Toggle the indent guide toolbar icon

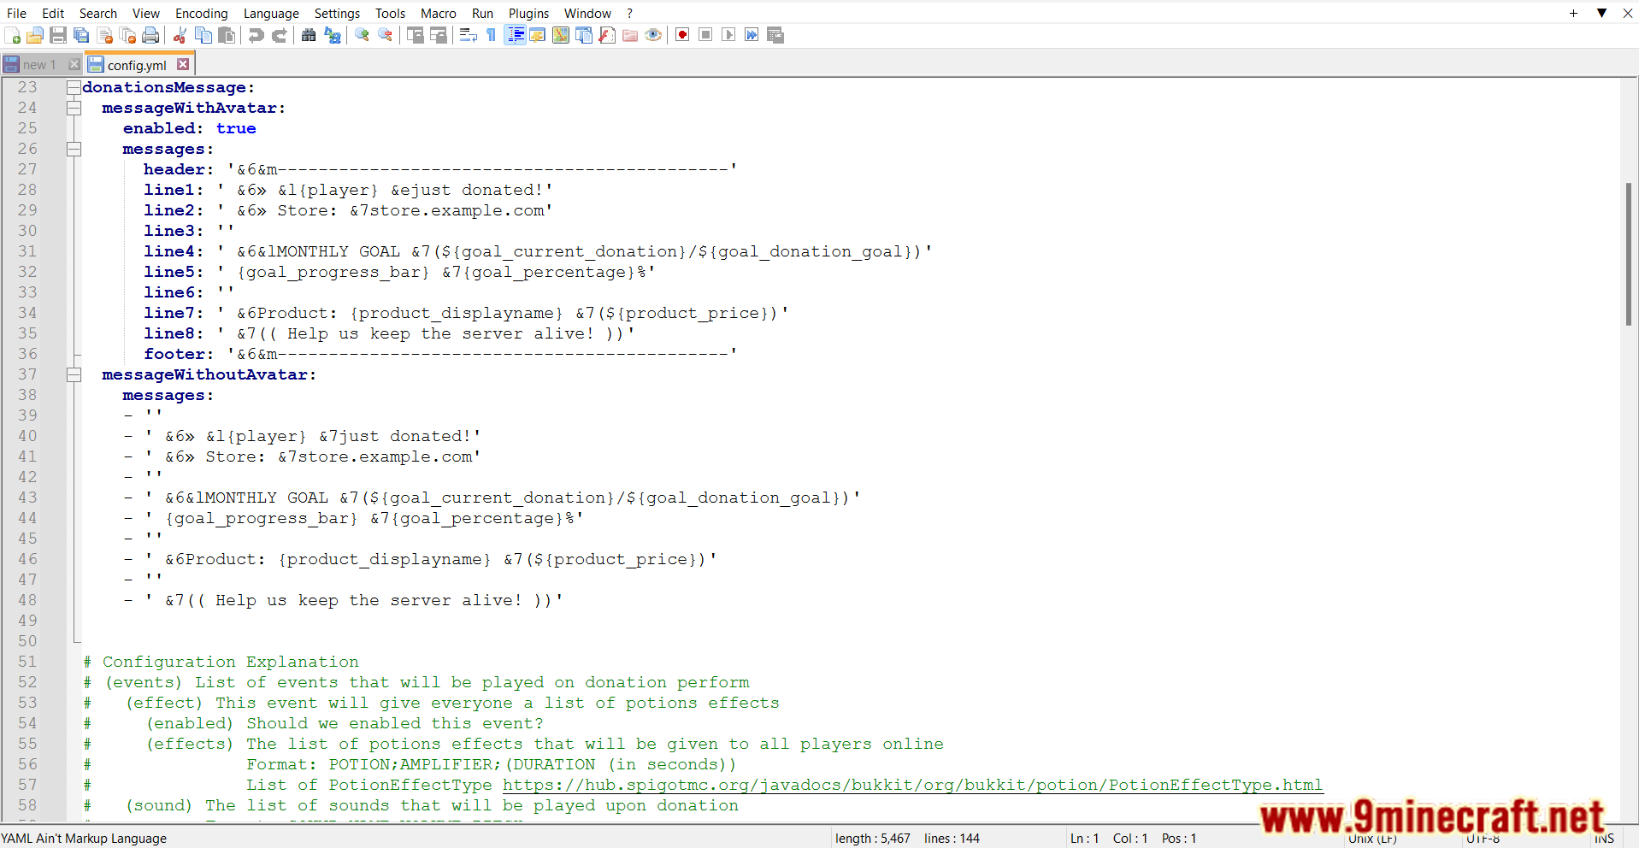pyautogui.click(x=515, y=35)
